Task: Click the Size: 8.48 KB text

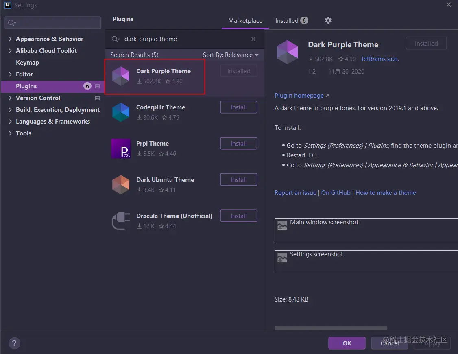Action: tap(291, 299)
